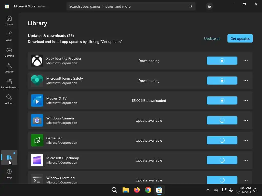This screenshot has width=262, height=196.
Task: Click the Movies & TV title
Action: [57, 98]
